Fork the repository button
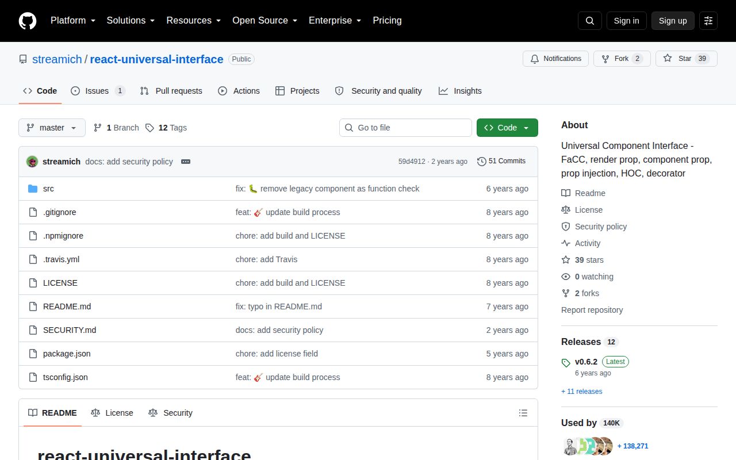 coord(622,59)
